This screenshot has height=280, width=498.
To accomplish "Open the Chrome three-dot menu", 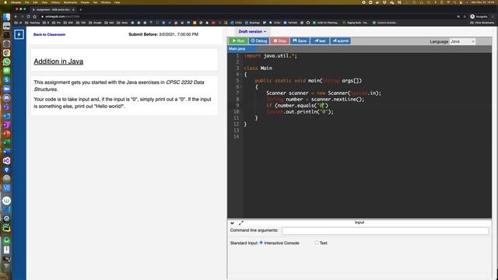I will coord(493,16).
